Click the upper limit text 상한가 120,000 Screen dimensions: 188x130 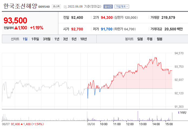coord(126,18)
